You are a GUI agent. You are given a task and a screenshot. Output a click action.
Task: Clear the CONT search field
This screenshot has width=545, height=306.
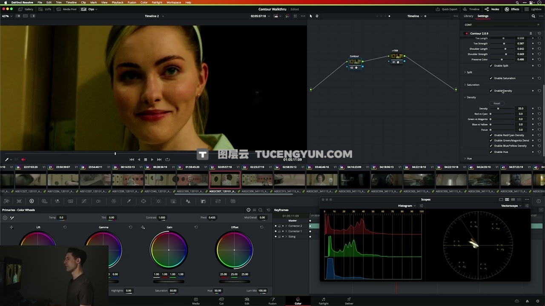pos(538,25)
